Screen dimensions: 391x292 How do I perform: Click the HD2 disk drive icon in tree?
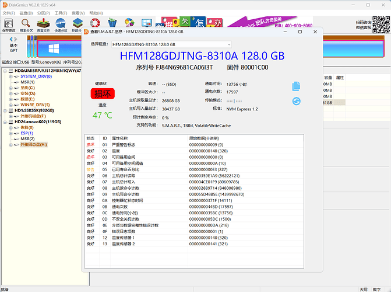coord(10,122)
